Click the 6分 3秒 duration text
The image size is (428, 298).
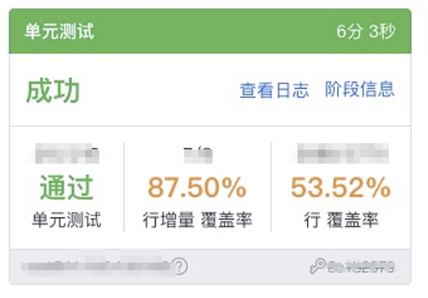click(366, 32)
